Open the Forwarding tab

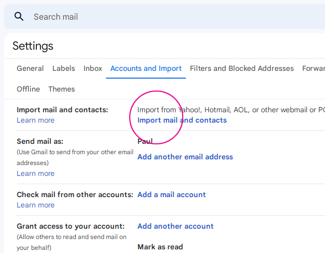(314, 68)
